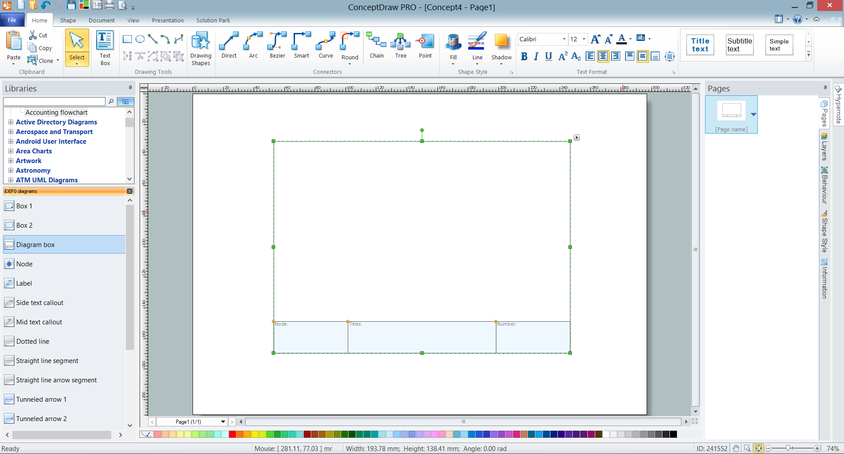Align text center horizontally
The height and width of the screenshot is (454, 844).
(603, 56)
